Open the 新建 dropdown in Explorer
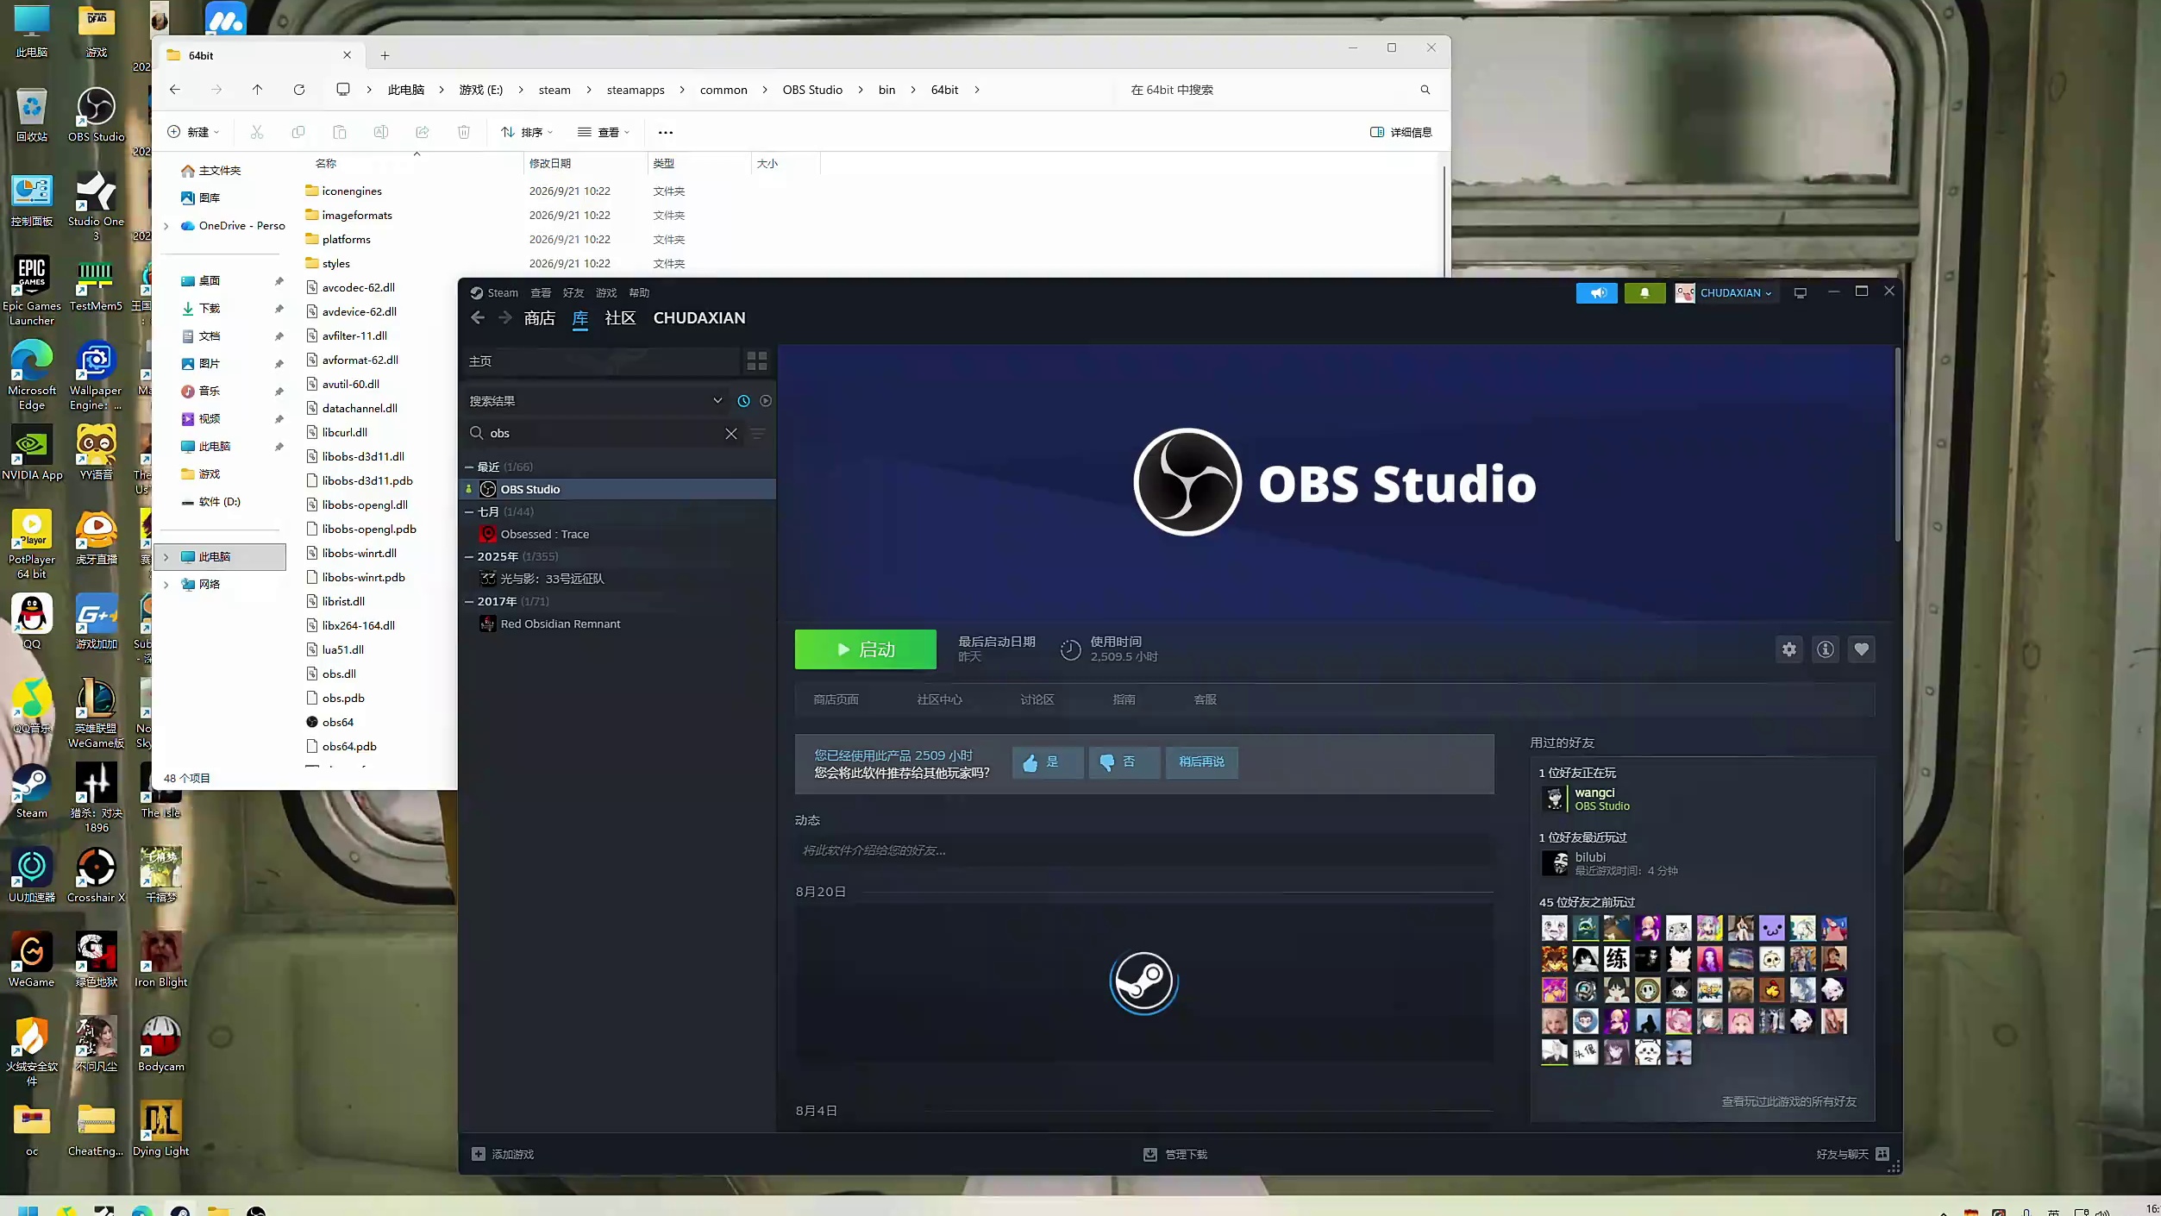The height and width of the screenshot is (1216, 2161). pos(193,132)
